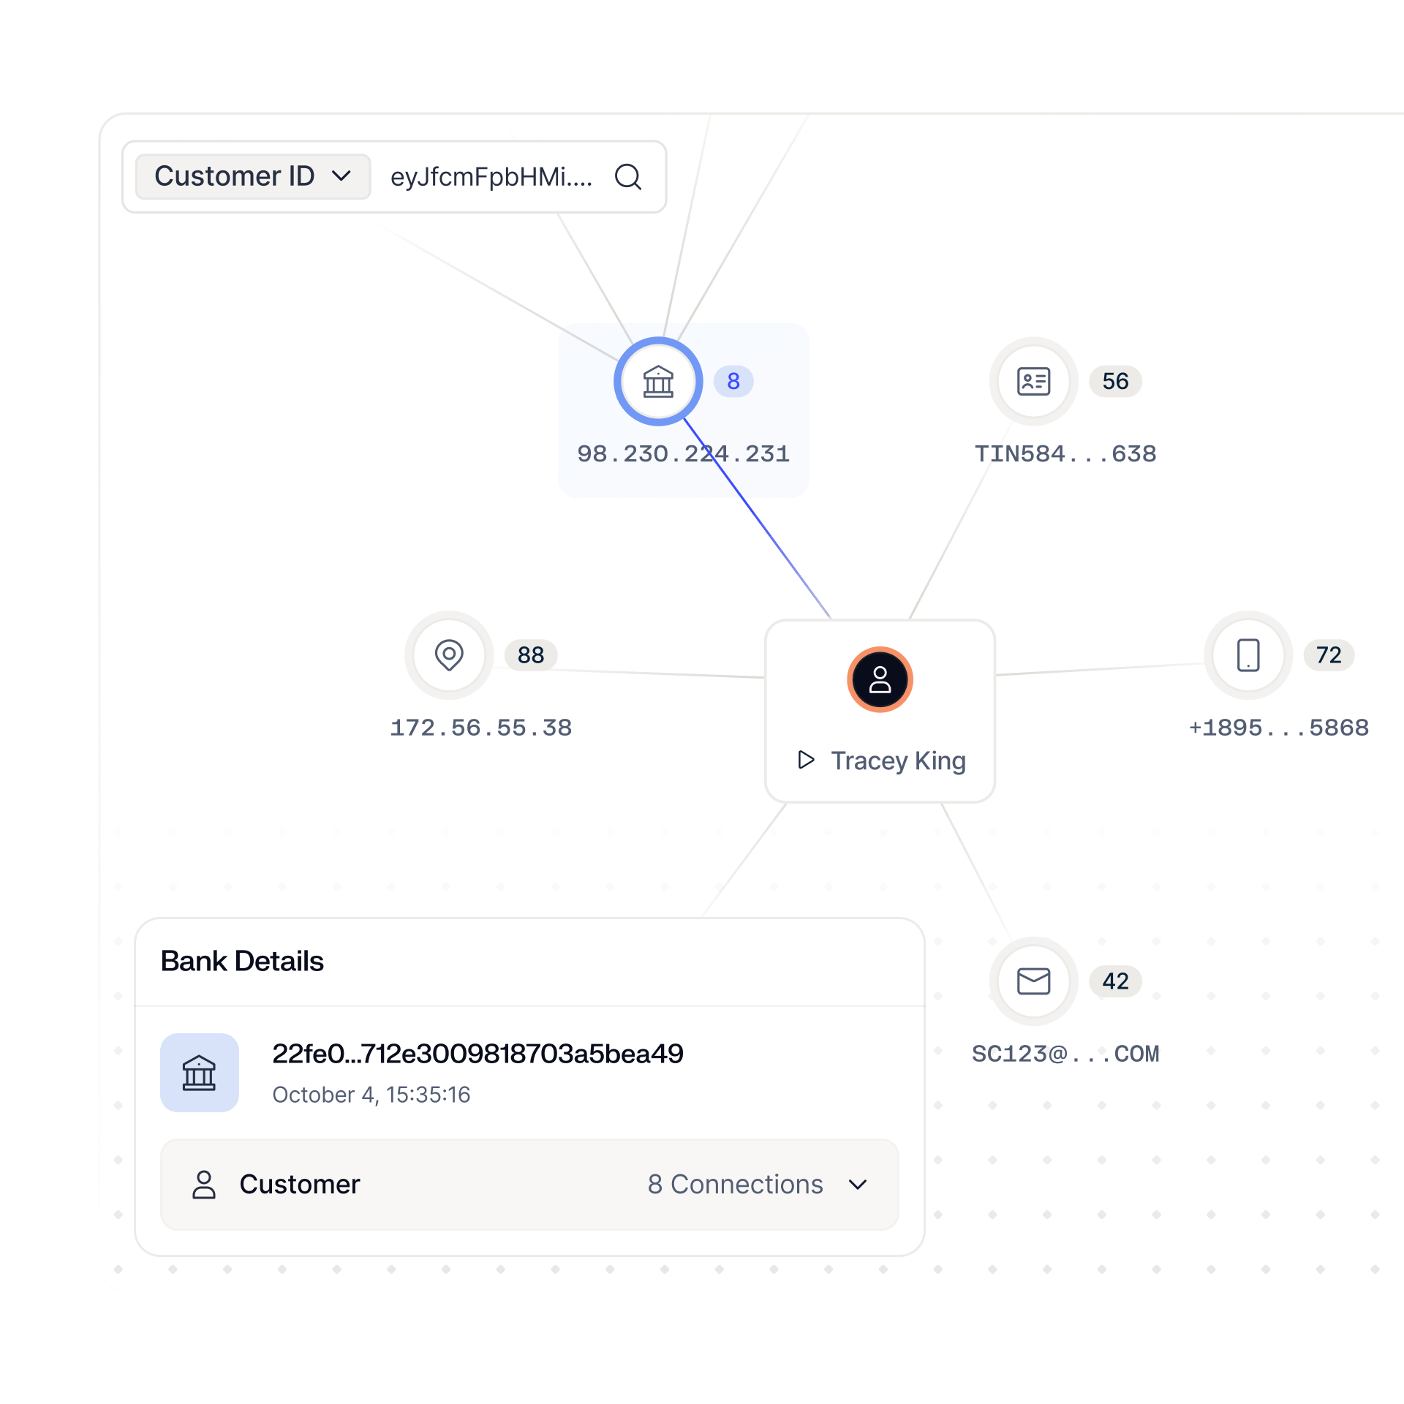Click the bank icon in Bank Details
Viewport: 1404px width, 1404px height.
pyautogui.click(x=200, y=1073)
